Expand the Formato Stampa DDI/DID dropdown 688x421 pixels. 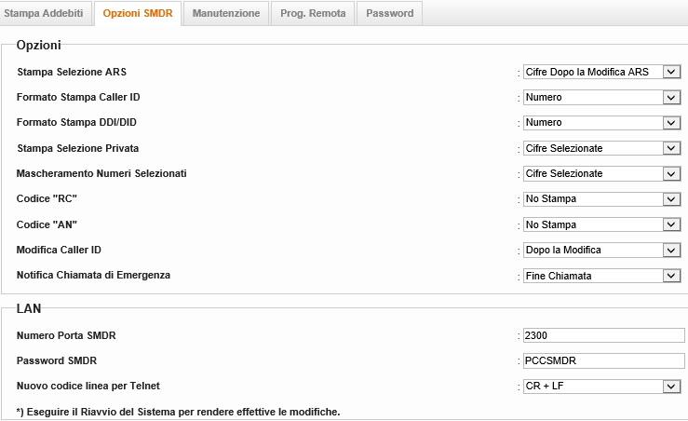pyautogui.click(x=601, y=123)
